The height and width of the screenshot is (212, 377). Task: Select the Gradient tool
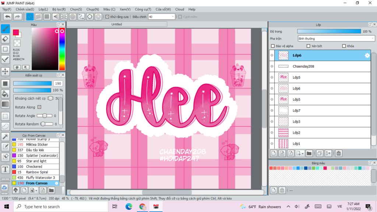coord(5,104)
